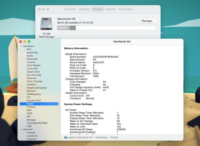Select Locations under Network

(x=32, y=136)
